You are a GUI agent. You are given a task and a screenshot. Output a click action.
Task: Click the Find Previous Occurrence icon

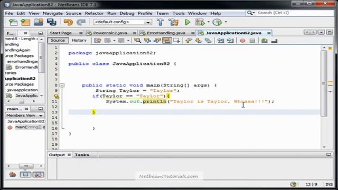[x=148, y=41]
